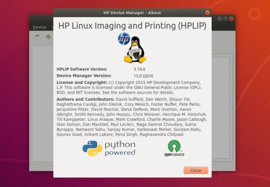The height and width of the screenshot is (187, 270).
Task: Click the green refresh toolbar icon
Action: click(49, 36)
